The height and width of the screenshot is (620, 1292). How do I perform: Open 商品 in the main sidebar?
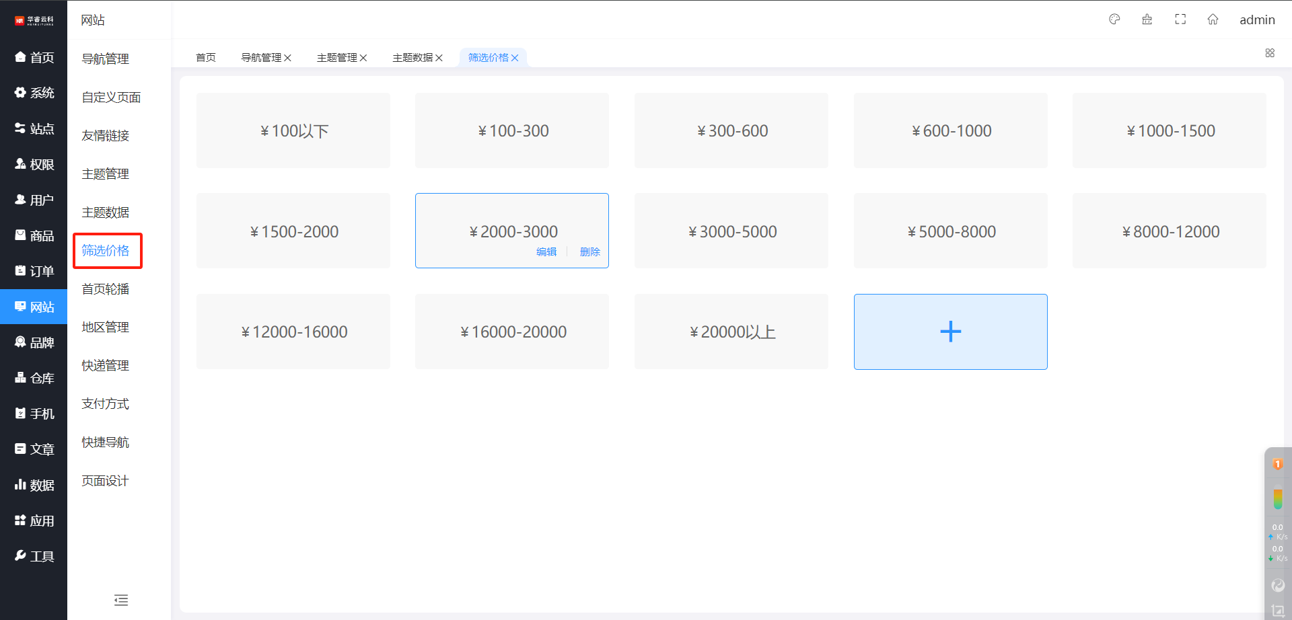coord(34,235)
